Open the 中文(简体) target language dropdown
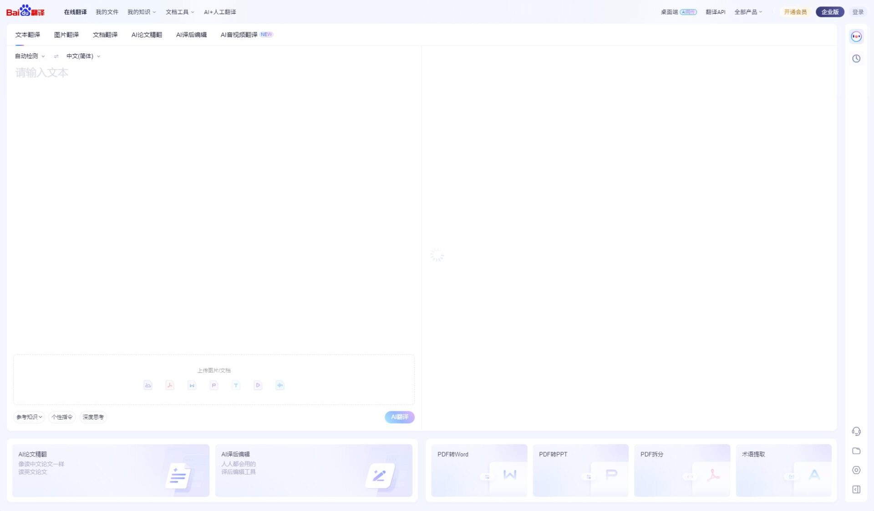Viewport: 874px width, 511px height. (82, 56)
